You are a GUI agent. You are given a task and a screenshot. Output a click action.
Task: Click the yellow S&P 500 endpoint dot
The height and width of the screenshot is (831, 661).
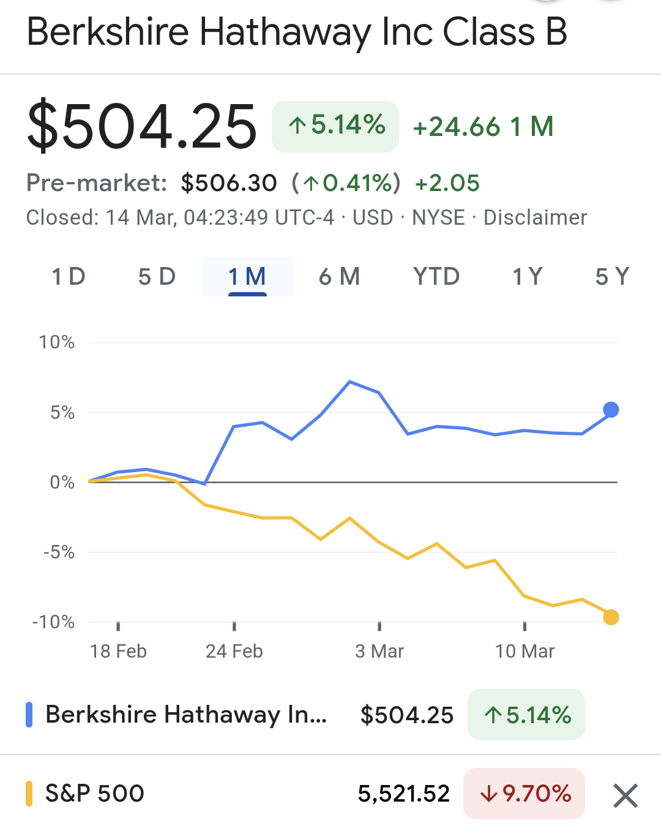pyautogui.click(x=611, y=617)
